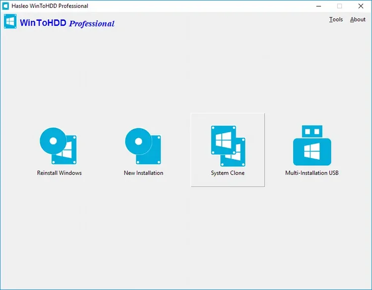This screenshot has width=372, height=290.
Task: Open the Tools menu
Action: pyautogui.click(x=336, y=19)
